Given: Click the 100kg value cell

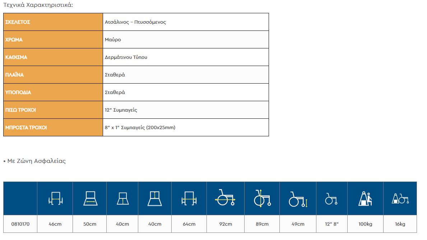Looking at the screenshot, I should pos(365,224).
